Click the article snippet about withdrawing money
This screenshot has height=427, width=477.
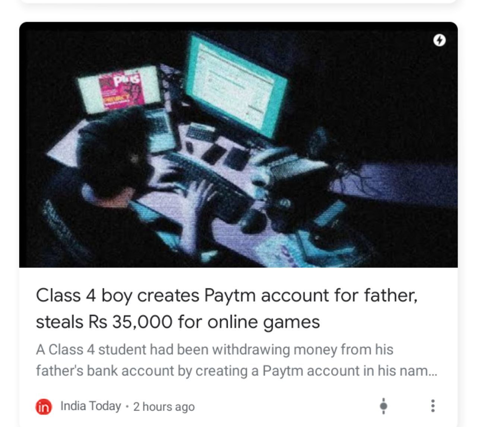[236, 360]
